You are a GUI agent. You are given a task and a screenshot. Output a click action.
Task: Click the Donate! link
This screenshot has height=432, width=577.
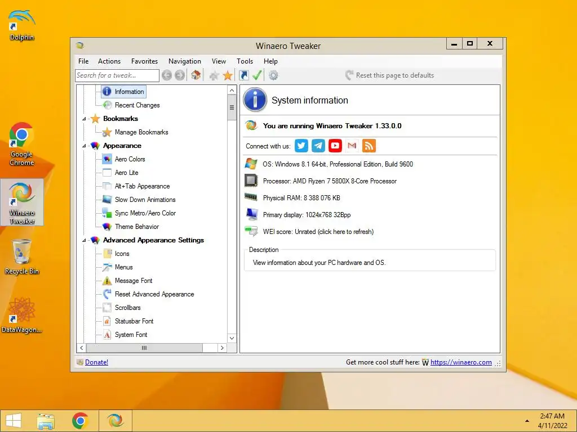(96, 362)
